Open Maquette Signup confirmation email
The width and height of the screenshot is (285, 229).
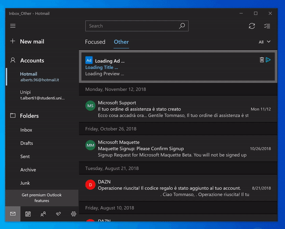click(178, 148)
